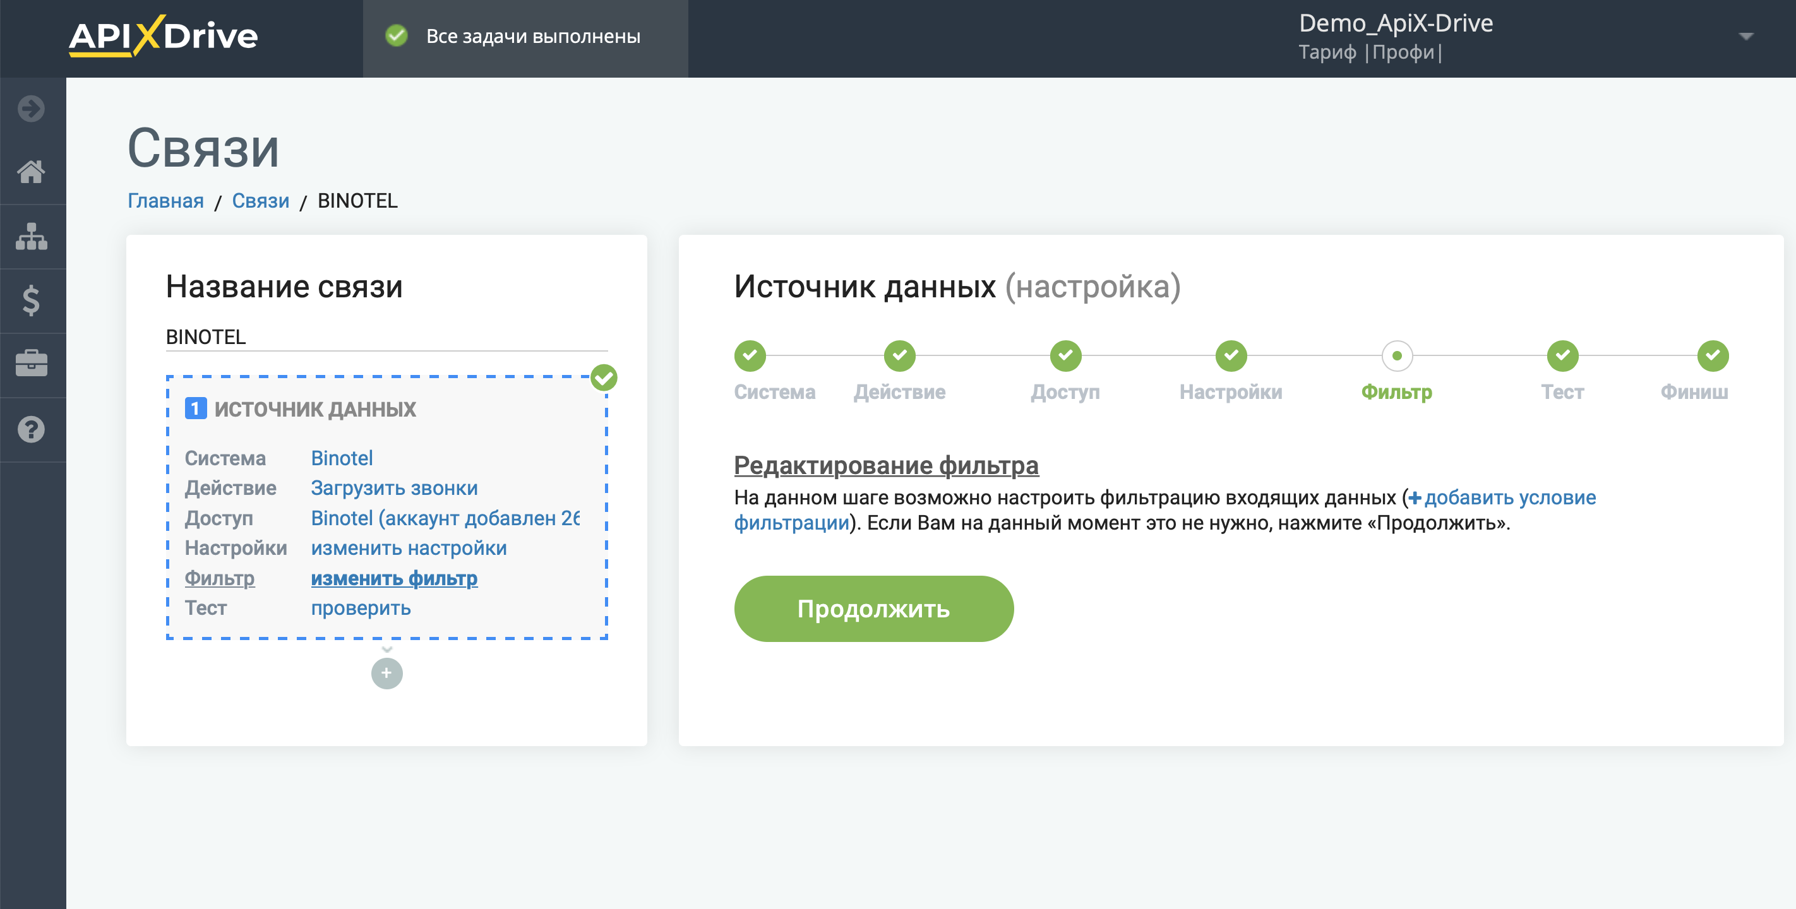This screenshot has width=1796, height=909.
Task: Open Фильтр step label
Action: coord(1396,392)
